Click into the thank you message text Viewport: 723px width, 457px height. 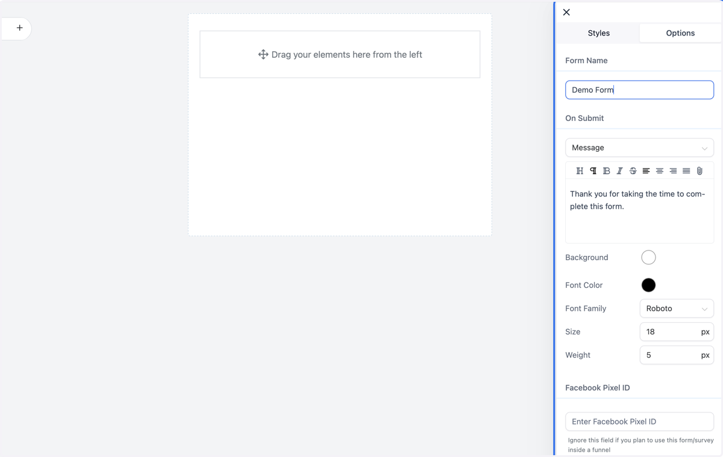(x=637, y=200)
